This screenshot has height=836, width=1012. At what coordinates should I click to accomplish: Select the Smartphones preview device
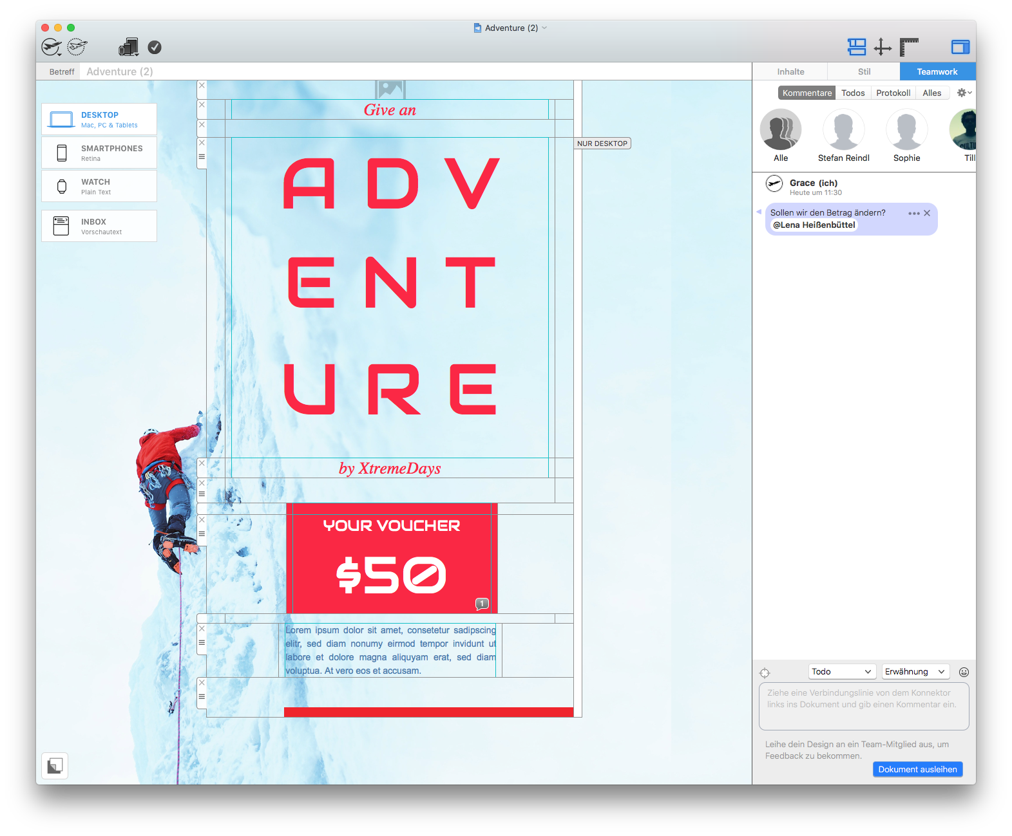point(99,153)
